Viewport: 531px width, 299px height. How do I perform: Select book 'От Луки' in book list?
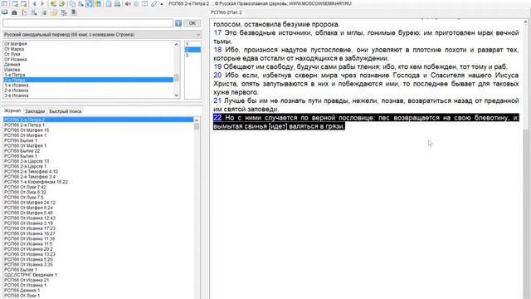click(x=12, y=54)
